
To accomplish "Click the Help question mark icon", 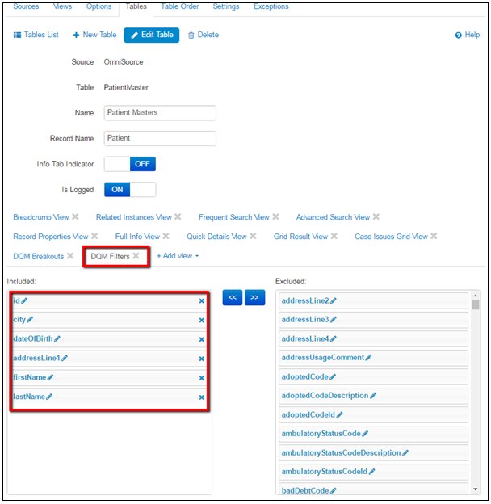I will [458, 36].
